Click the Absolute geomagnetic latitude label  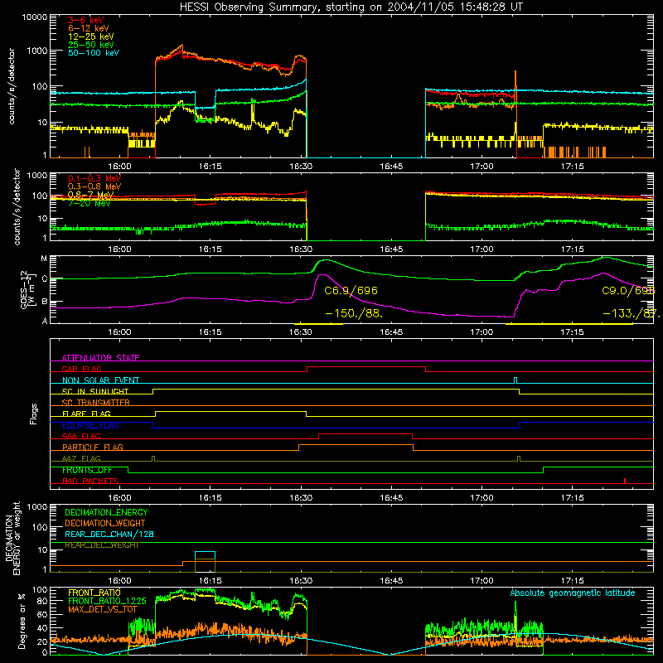[573, 593]
